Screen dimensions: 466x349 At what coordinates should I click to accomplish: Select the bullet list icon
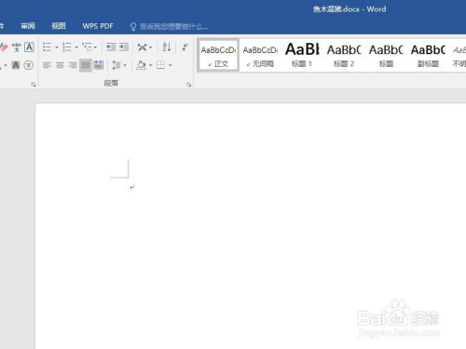[x=47, y=47]
